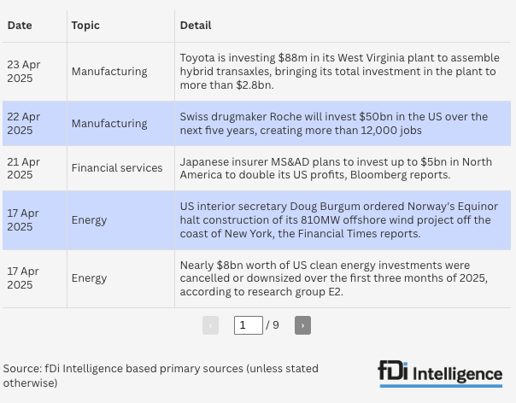Click the fDi Intelligence logo
The width and height of the screenshot is (516, 403).
pyautogui.click(x=439, y=374)
